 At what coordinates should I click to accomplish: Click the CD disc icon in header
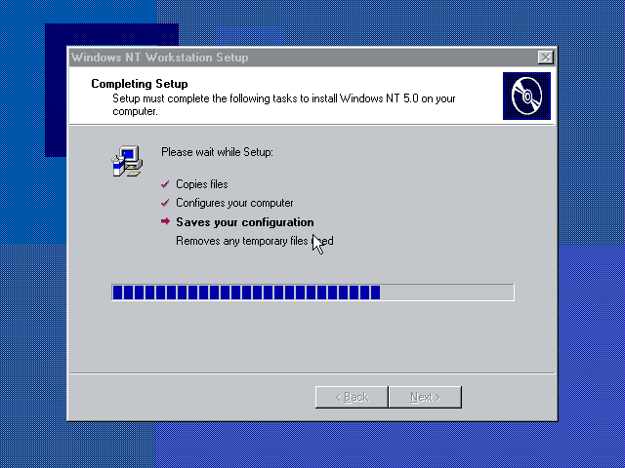tap(526, 96)
